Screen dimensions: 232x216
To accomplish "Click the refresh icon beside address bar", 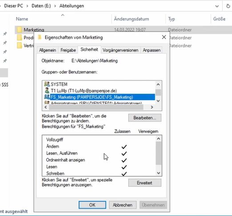I will coord(228,6).
